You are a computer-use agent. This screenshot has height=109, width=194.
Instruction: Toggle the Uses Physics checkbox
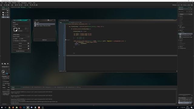[20, 41]
